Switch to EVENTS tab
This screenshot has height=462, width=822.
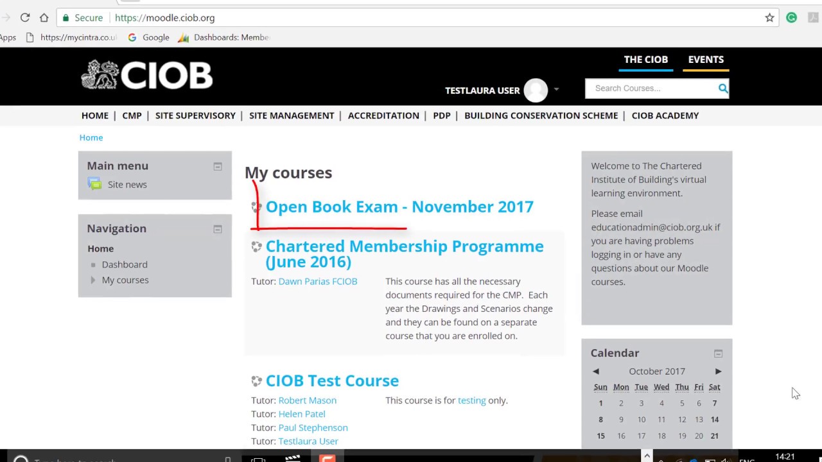(x=706, y=60)
